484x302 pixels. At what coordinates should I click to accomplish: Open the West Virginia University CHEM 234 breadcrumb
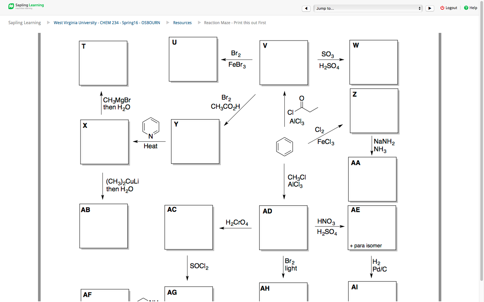(x=107, y=22)
